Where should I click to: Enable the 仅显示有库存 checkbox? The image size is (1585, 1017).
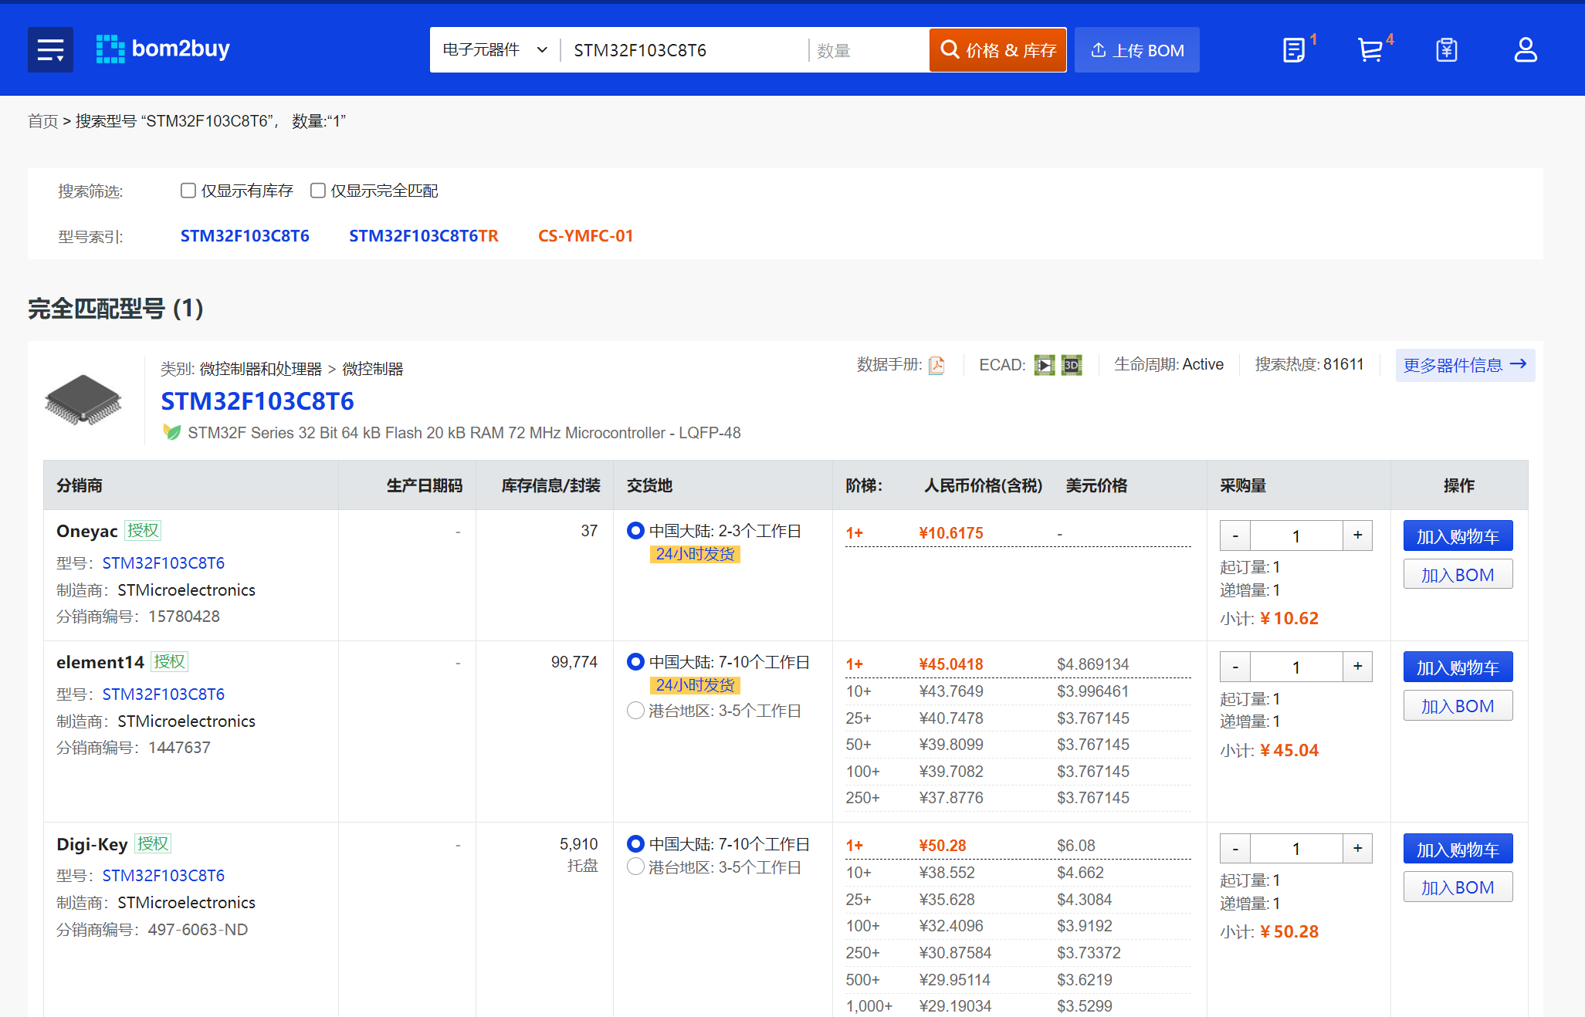click(x=188, y=191)
